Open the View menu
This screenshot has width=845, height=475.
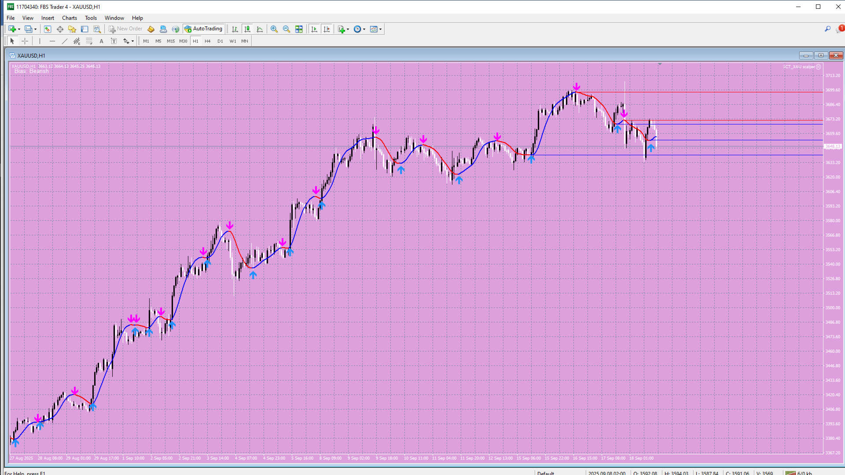pos(28,18)
